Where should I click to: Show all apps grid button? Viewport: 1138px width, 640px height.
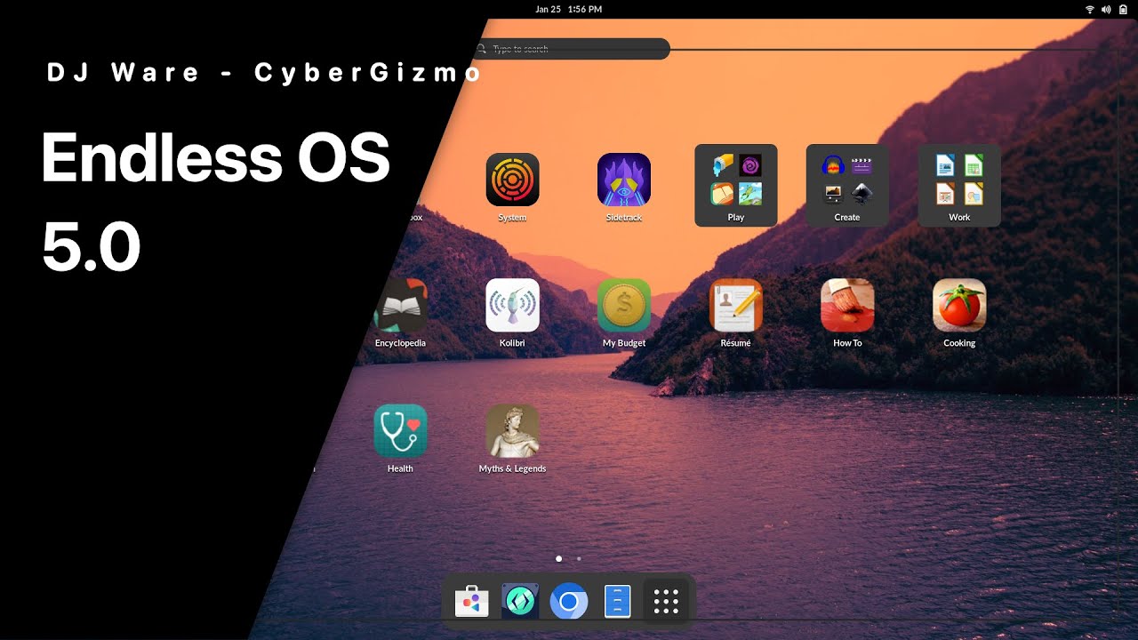click(666, 602)
